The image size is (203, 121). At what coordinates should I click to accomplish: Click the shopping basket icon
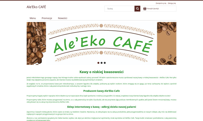(145, 8)
